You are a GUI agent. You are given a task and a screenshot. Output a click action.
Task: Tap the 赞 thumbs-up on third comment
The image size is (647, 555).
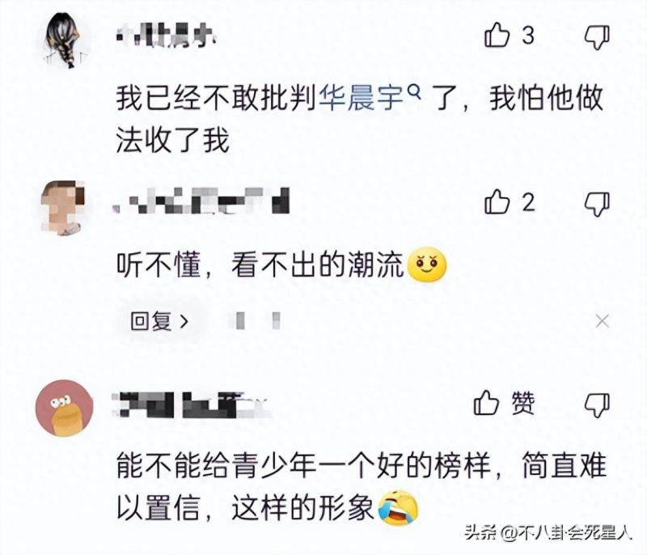(486, 403)
